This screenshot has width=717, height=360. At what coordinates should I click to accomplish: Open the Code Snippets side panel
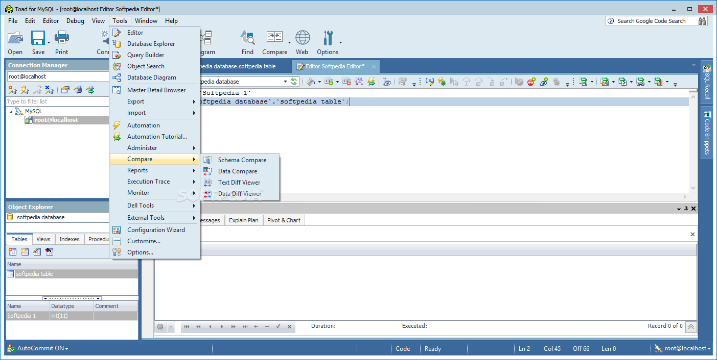pyautogui.click(x=707, y=132)
